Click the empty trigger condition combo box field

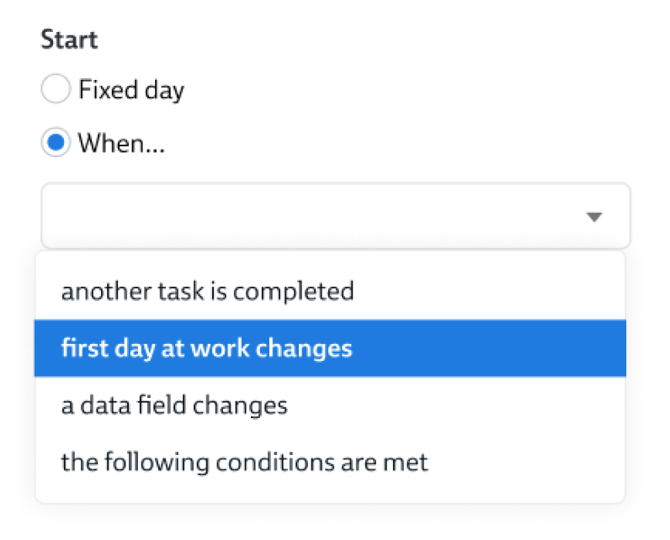click(311, 217)
